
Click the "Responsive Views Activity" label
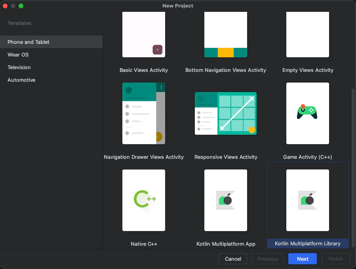tap(226, 157)
